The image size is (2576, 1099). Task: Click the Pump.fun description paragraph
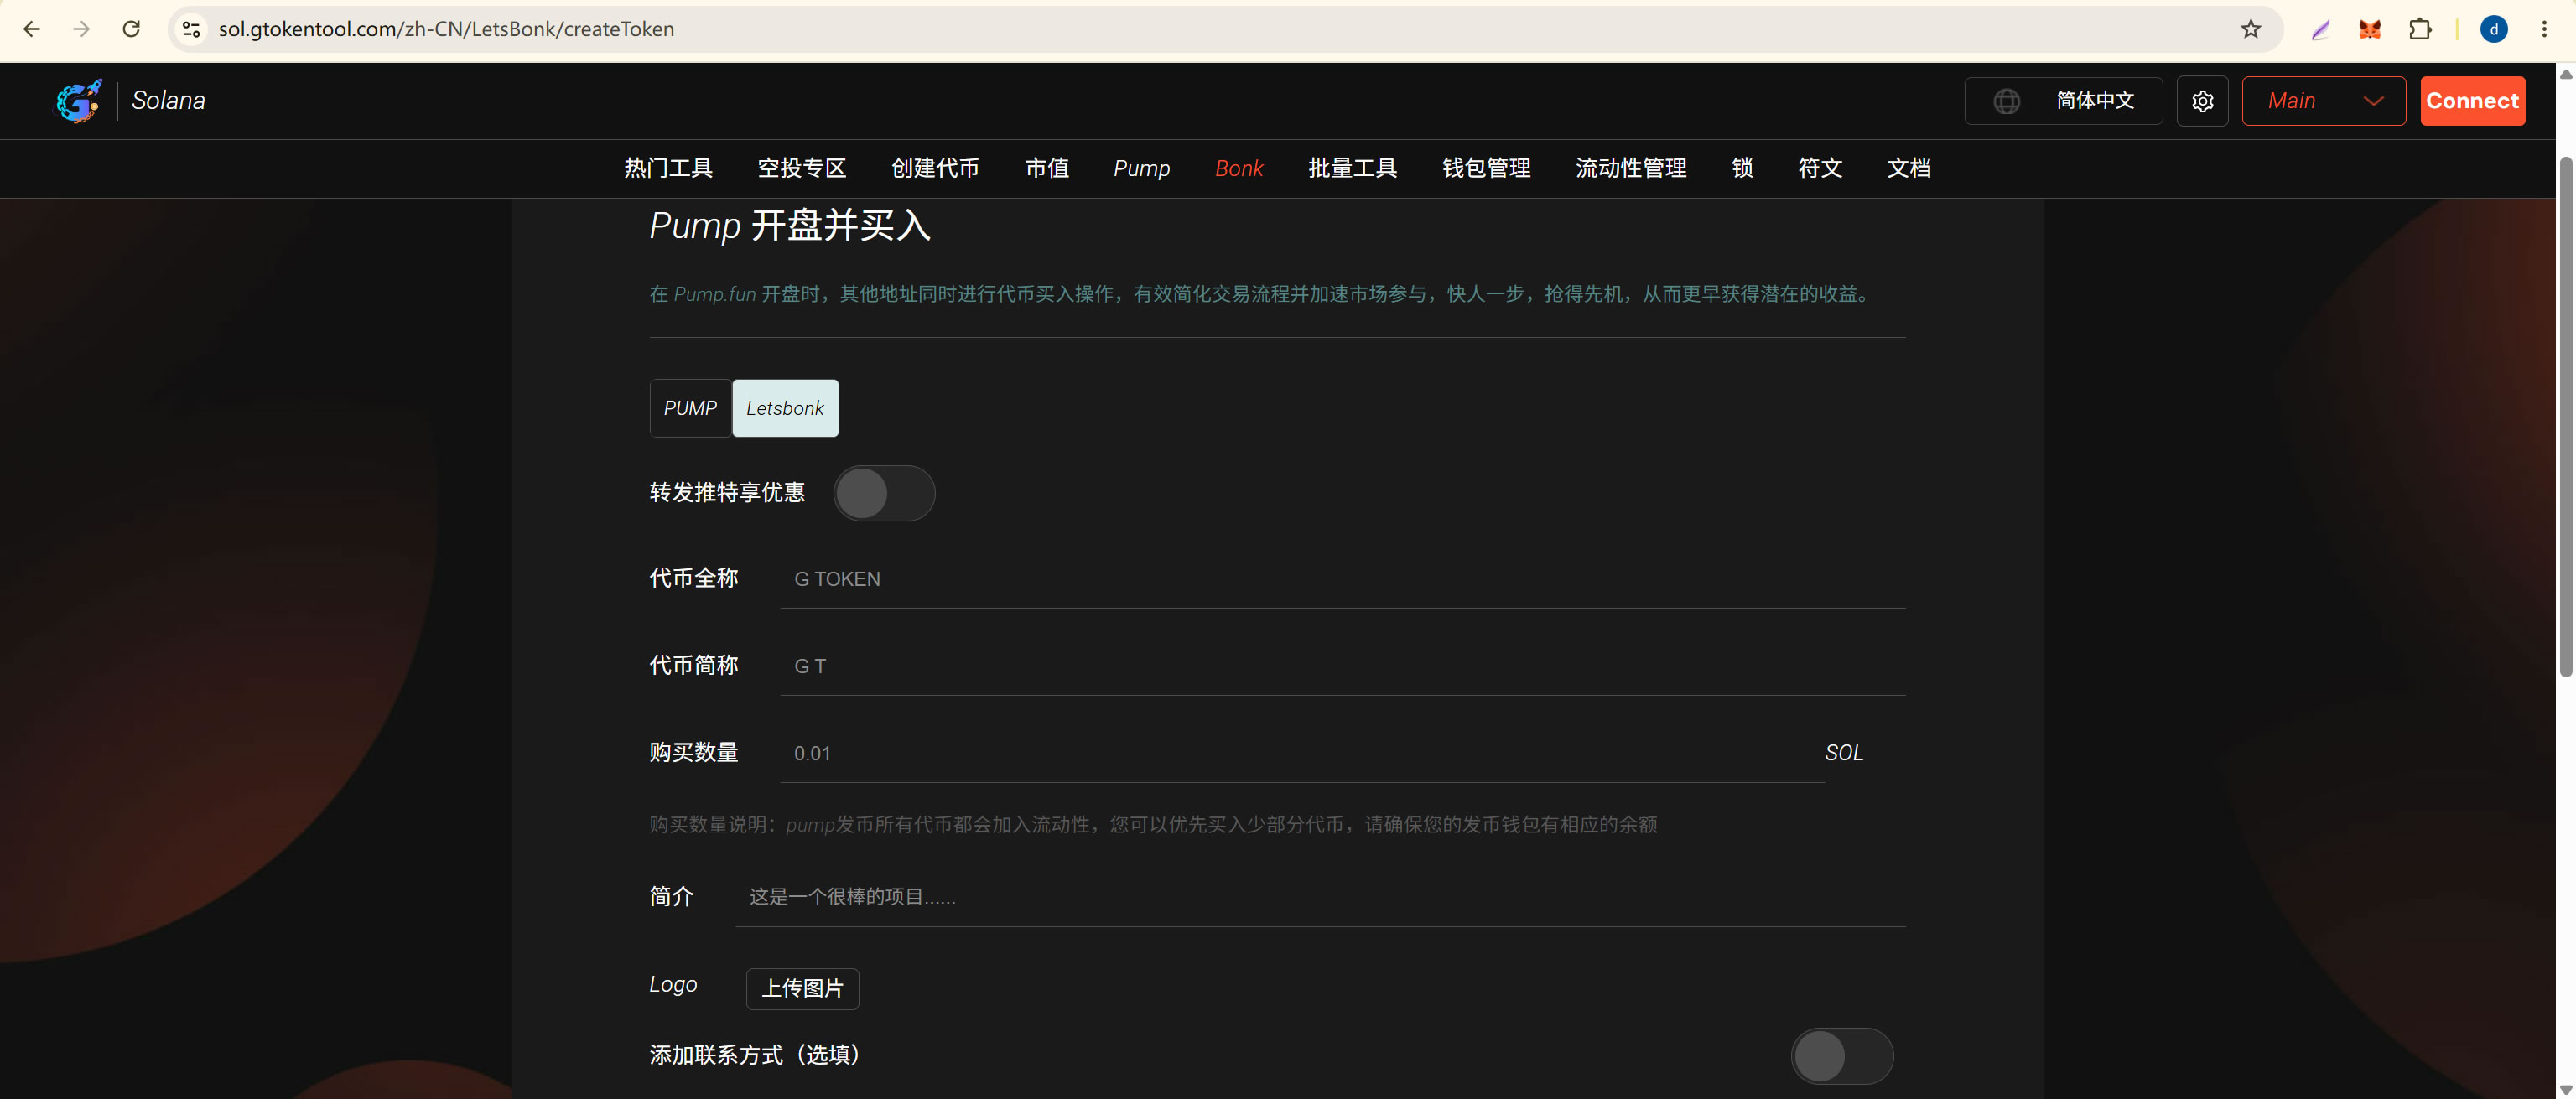click(x=1262, y=294)
